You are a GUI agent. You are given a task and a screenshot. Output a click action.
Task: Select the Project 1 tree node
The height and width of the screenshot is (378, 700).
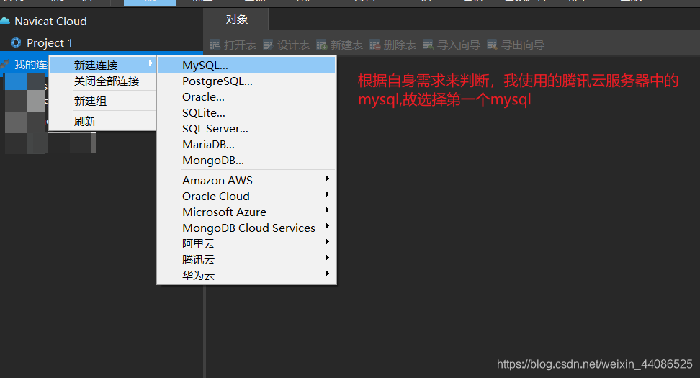[49, 43]
